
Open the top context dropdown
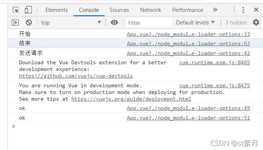pos(71,23)
